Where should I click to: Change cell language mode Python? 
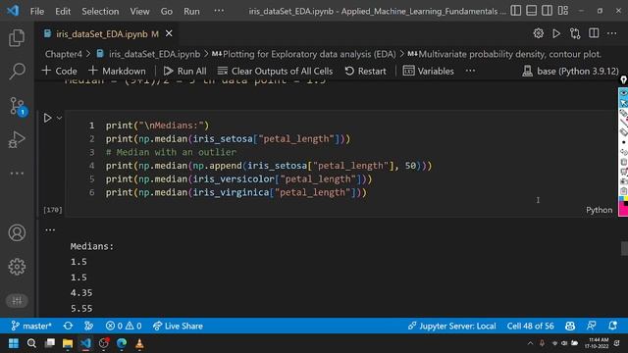(599, 210)
